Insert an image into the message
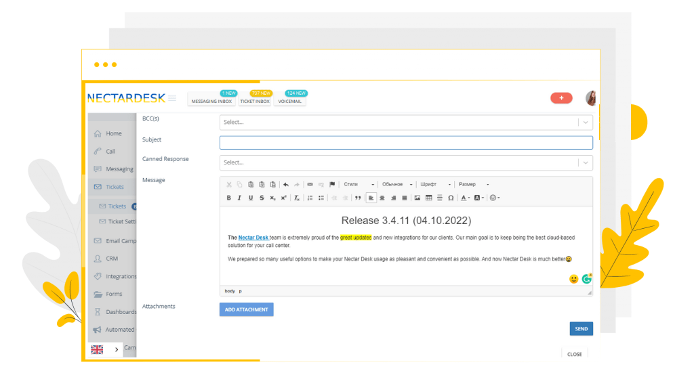Screen dimensions: 694x373 tap(417, 198)
